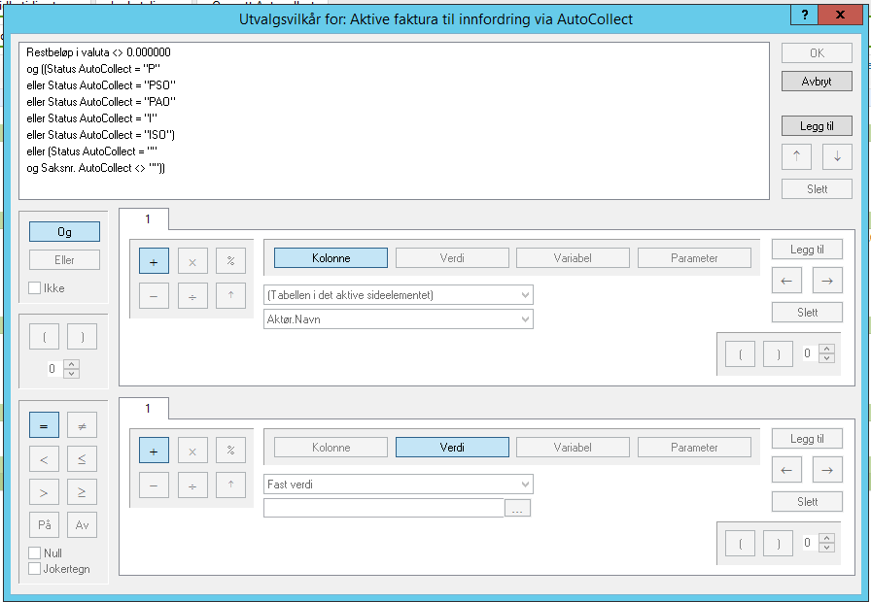
Task: Choose Parameter in the lower expression panel
Action: click(694, 448)
